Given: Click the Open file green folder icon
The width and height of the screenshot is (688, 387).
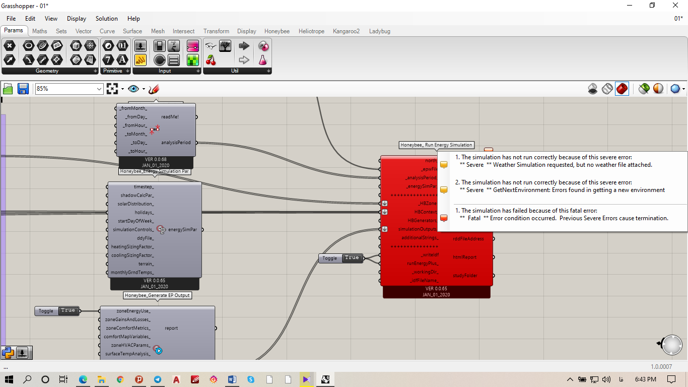Looking at the screenshot, I should click(x=8, y=89).
